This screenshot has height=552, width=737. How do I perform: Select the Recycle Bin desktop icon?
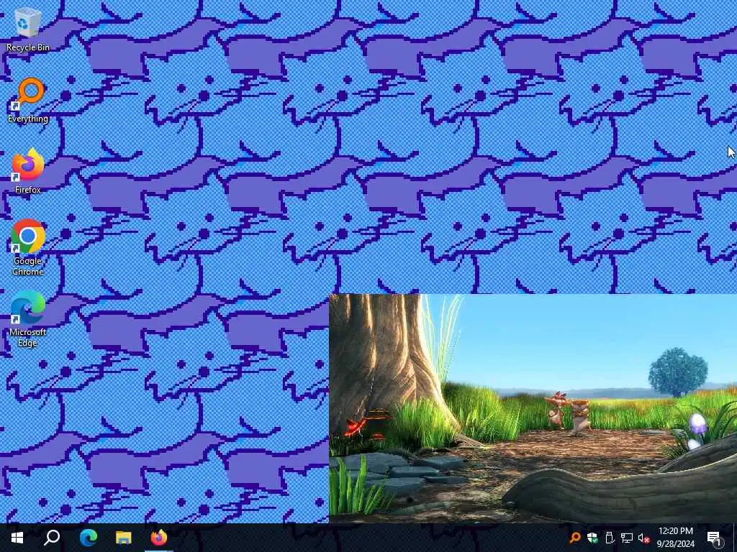tap(28, 29)
